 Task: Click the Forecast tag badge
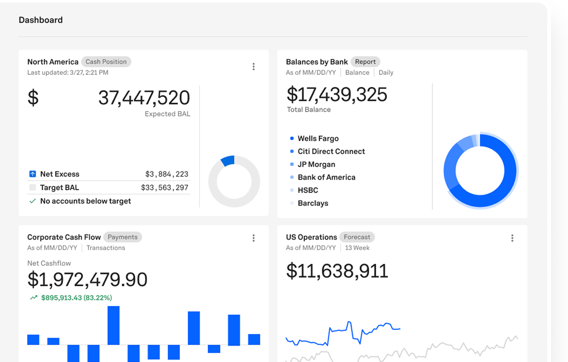click(x=357, y=237)
